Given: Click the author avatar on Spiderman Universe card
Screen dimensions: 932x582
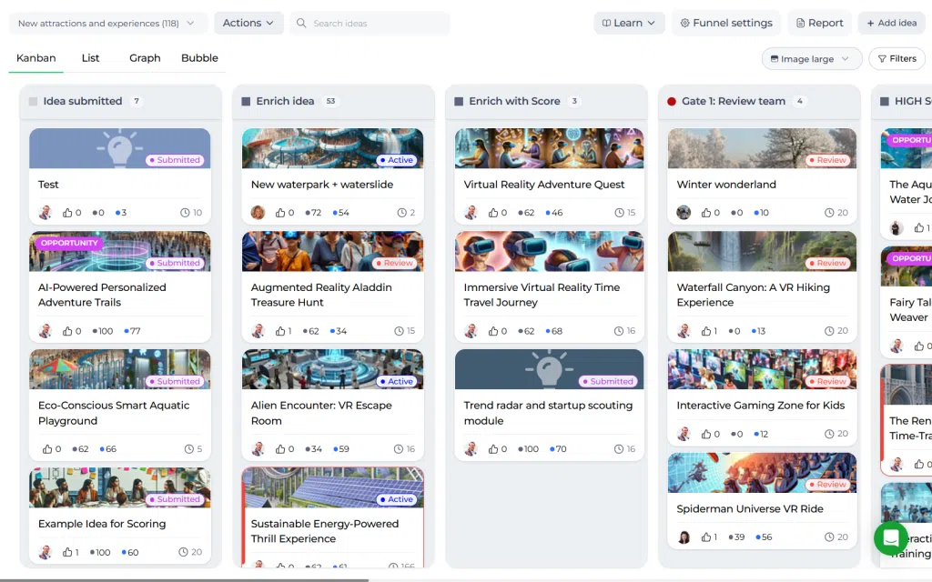Looking at the screenshot, I should (x=684, y=537).
